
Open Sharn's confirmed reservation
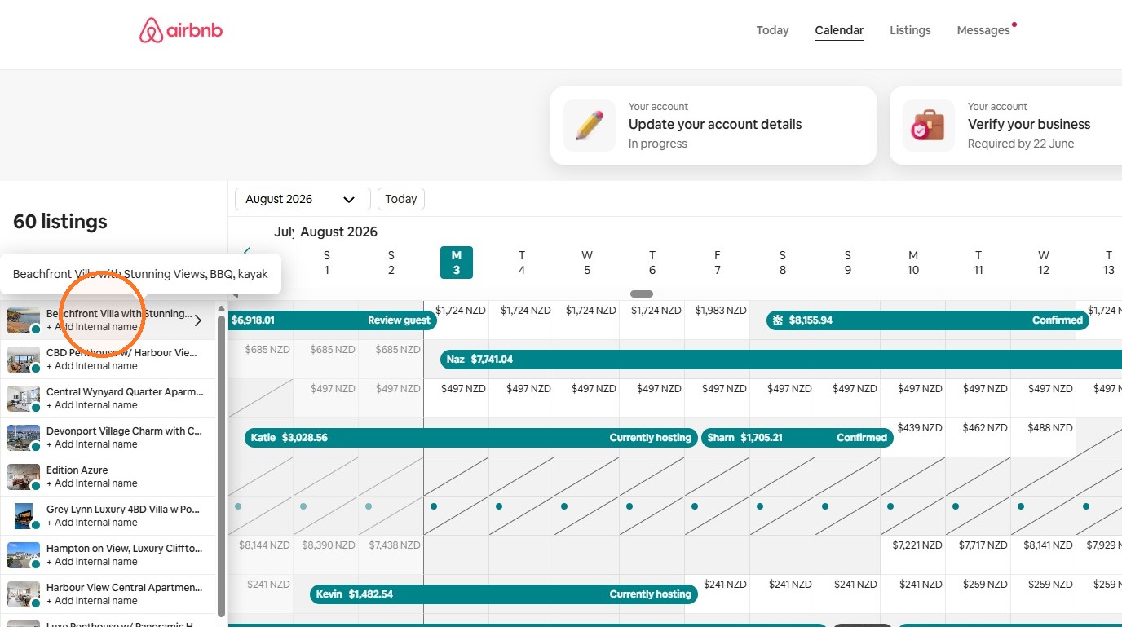797,438
